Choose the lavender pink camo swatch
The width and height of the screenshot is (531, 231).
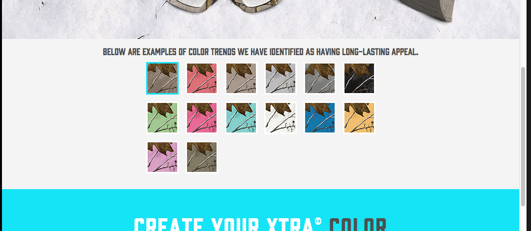(162, 157)
